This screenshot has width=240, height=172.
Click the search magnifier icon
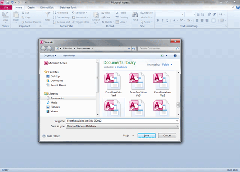pyautogui.click(x=177, y=49)
